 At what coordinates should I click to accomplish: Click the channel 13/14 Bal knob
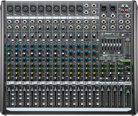click(86, 78)
